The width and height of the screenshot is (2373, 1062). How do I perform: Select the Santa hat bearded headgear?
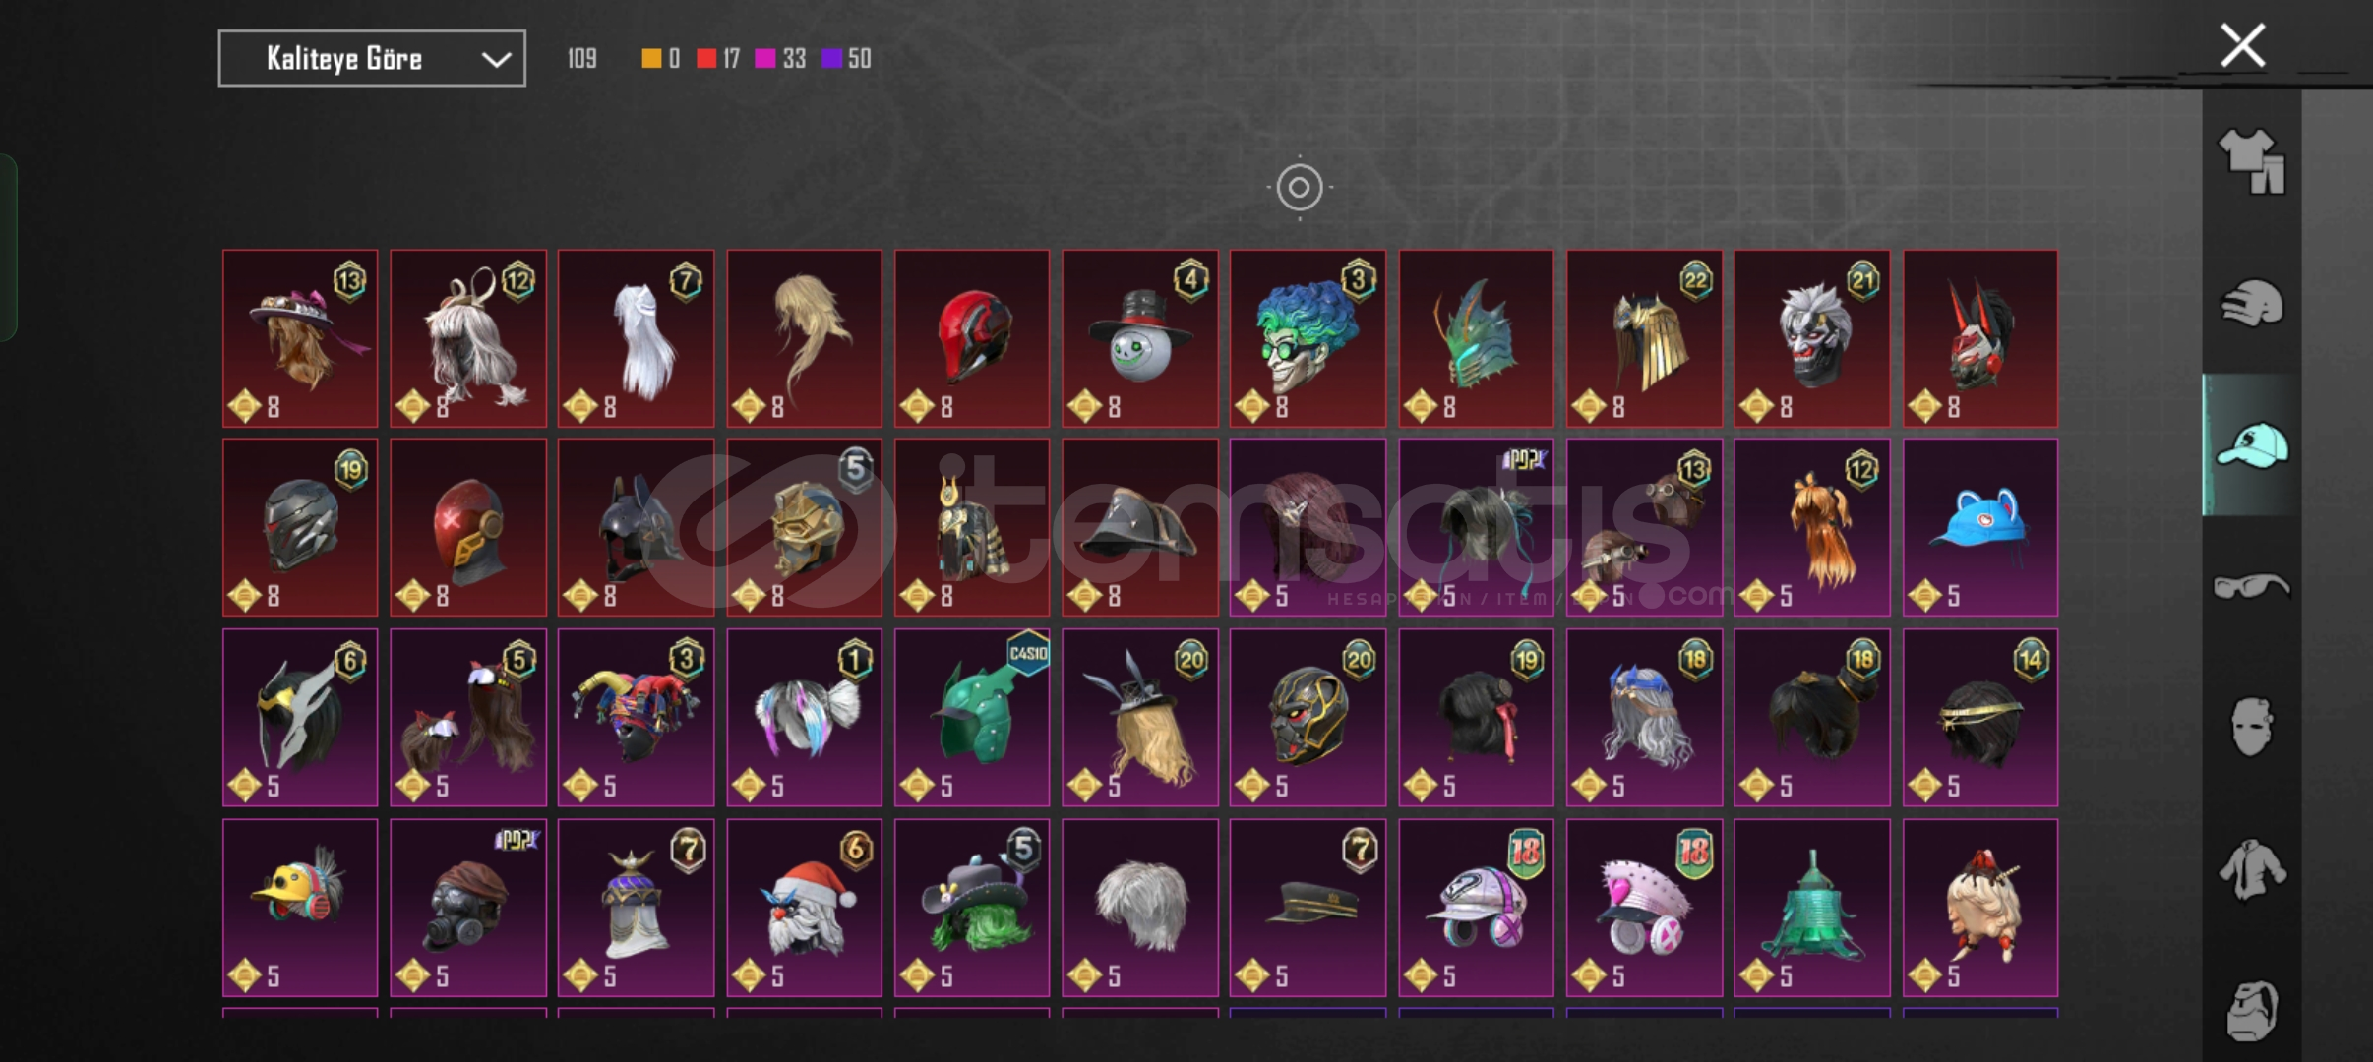pyautogui.click(x=804, y=908)
